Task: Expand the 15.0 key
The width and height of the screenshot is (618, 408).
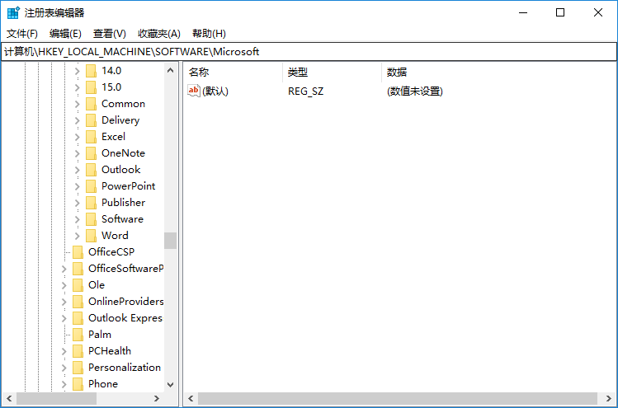Action: [78, 88]
